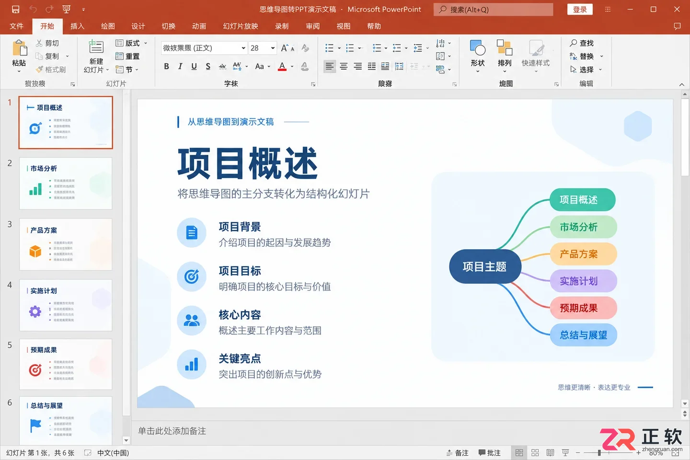The image size is (690, 460).
Task: Click the Shapes gallery icon
Action: 478,48
